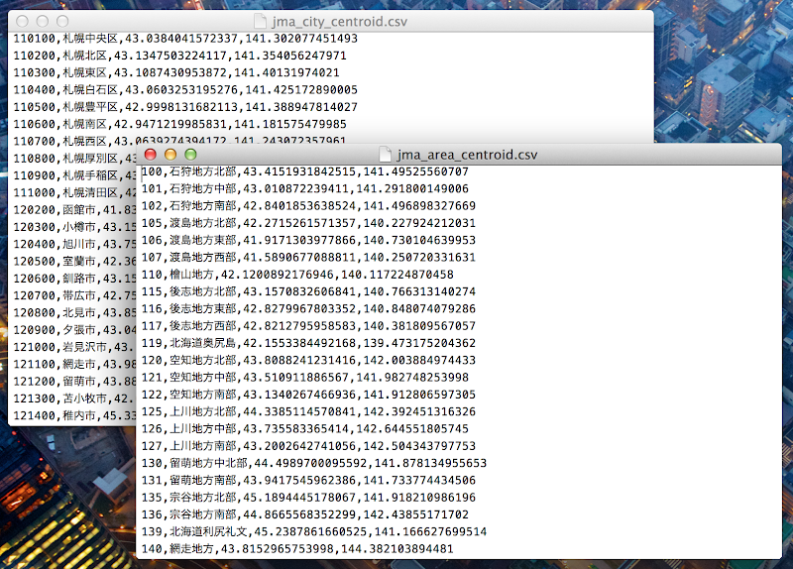This screenshot has height=569, width=793.
Task: Click the inactive zoom button of jma_city_centroid.csv
Action: pos(62,21)
